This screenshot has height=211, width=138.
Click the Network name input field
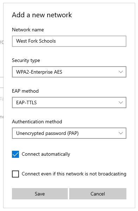pos(69,41)
